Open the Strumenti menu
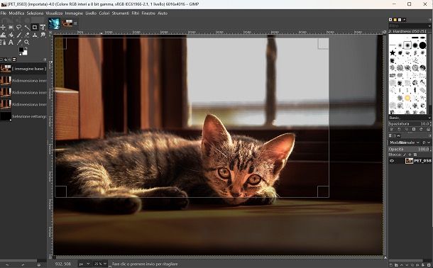The width and height of the screenshot is (433, 268). click(x=121, y=13)
